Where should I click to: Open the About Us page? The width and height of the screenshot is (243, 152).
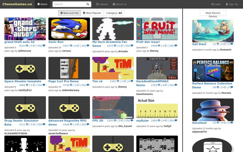pyautogui.click(x=119, y=4)
